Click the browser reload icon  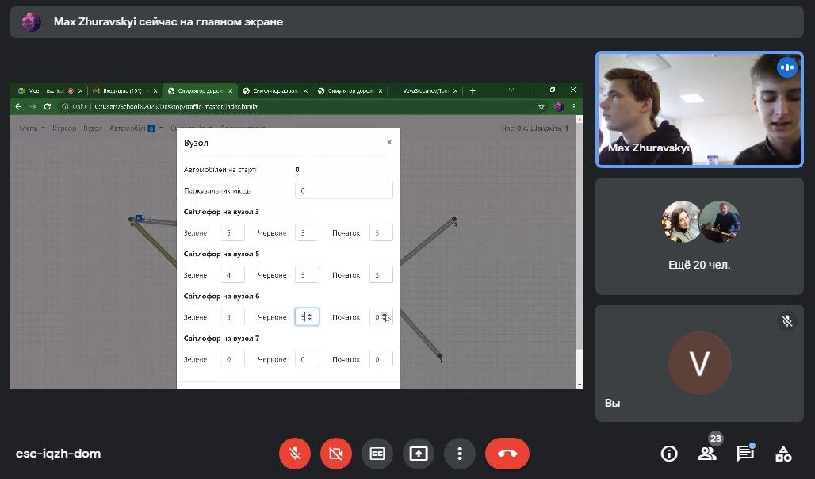coord(48,106)
